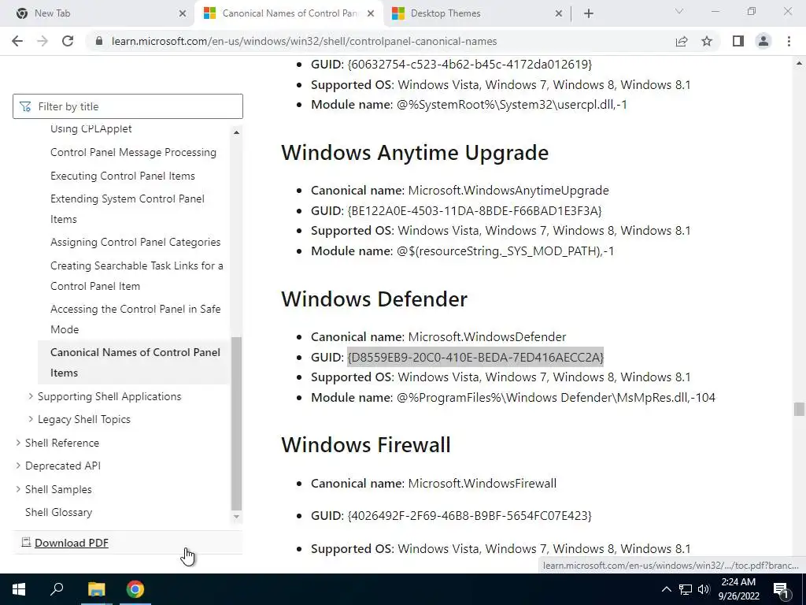Click the page scrollbar thumb
806x605 pixels.
(x=798, y=409)
